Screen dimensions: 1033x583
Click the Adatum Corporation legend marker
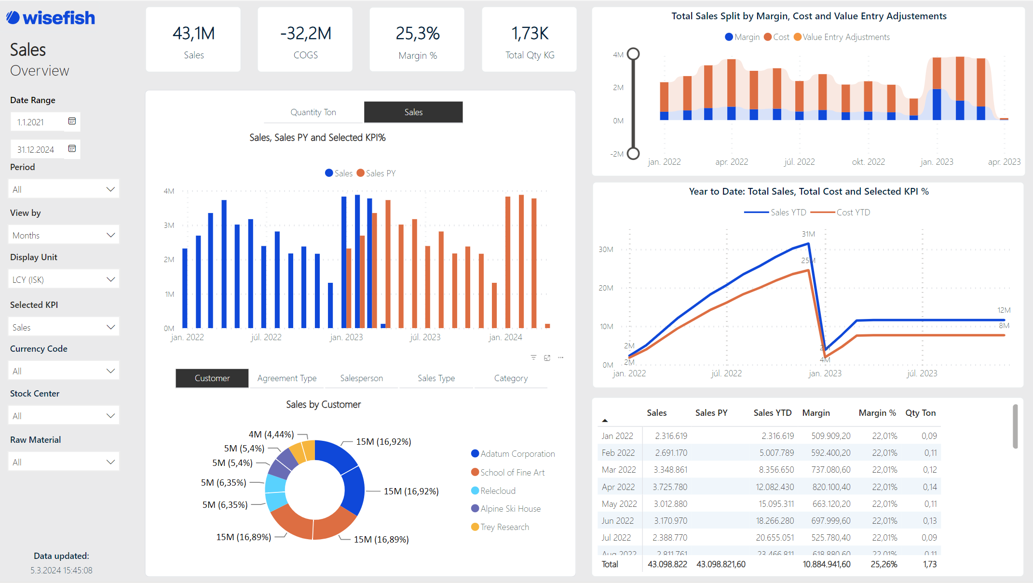point(475,453)
